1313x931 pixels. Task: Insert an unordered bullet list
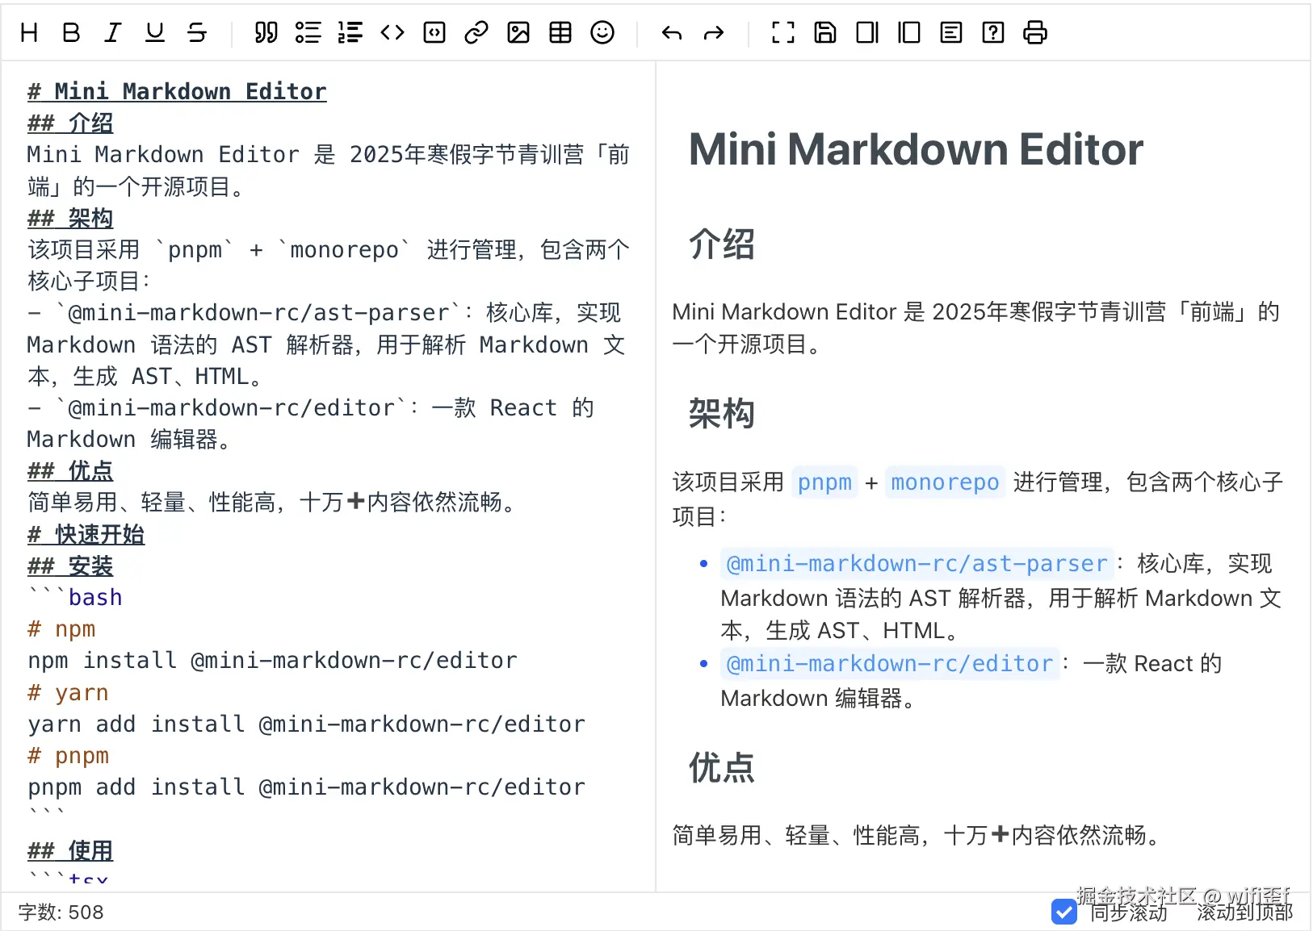click(308, 32)
